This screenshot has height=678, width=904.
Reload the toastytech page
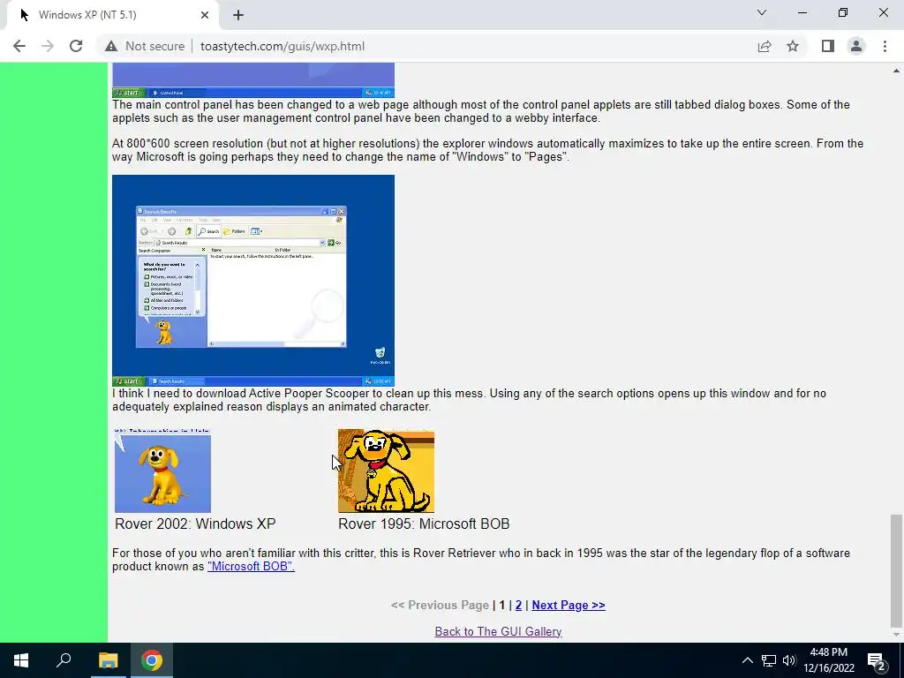pyautogui.click(x=76, y=46)
